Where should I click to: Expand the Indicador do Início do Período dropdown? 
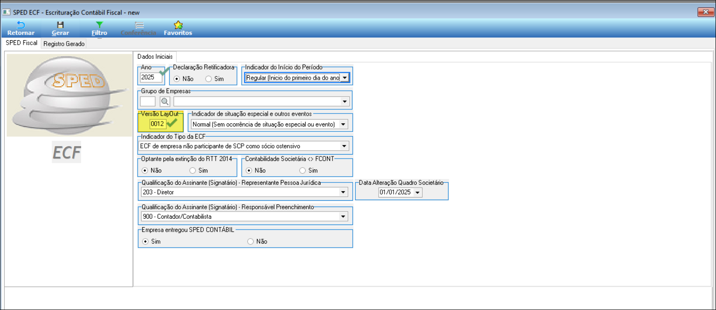pyautogui.click(x=345, y=78)
